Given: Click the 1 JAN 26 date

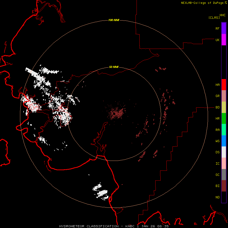Looking at the screenshot, I should point(146,226).
